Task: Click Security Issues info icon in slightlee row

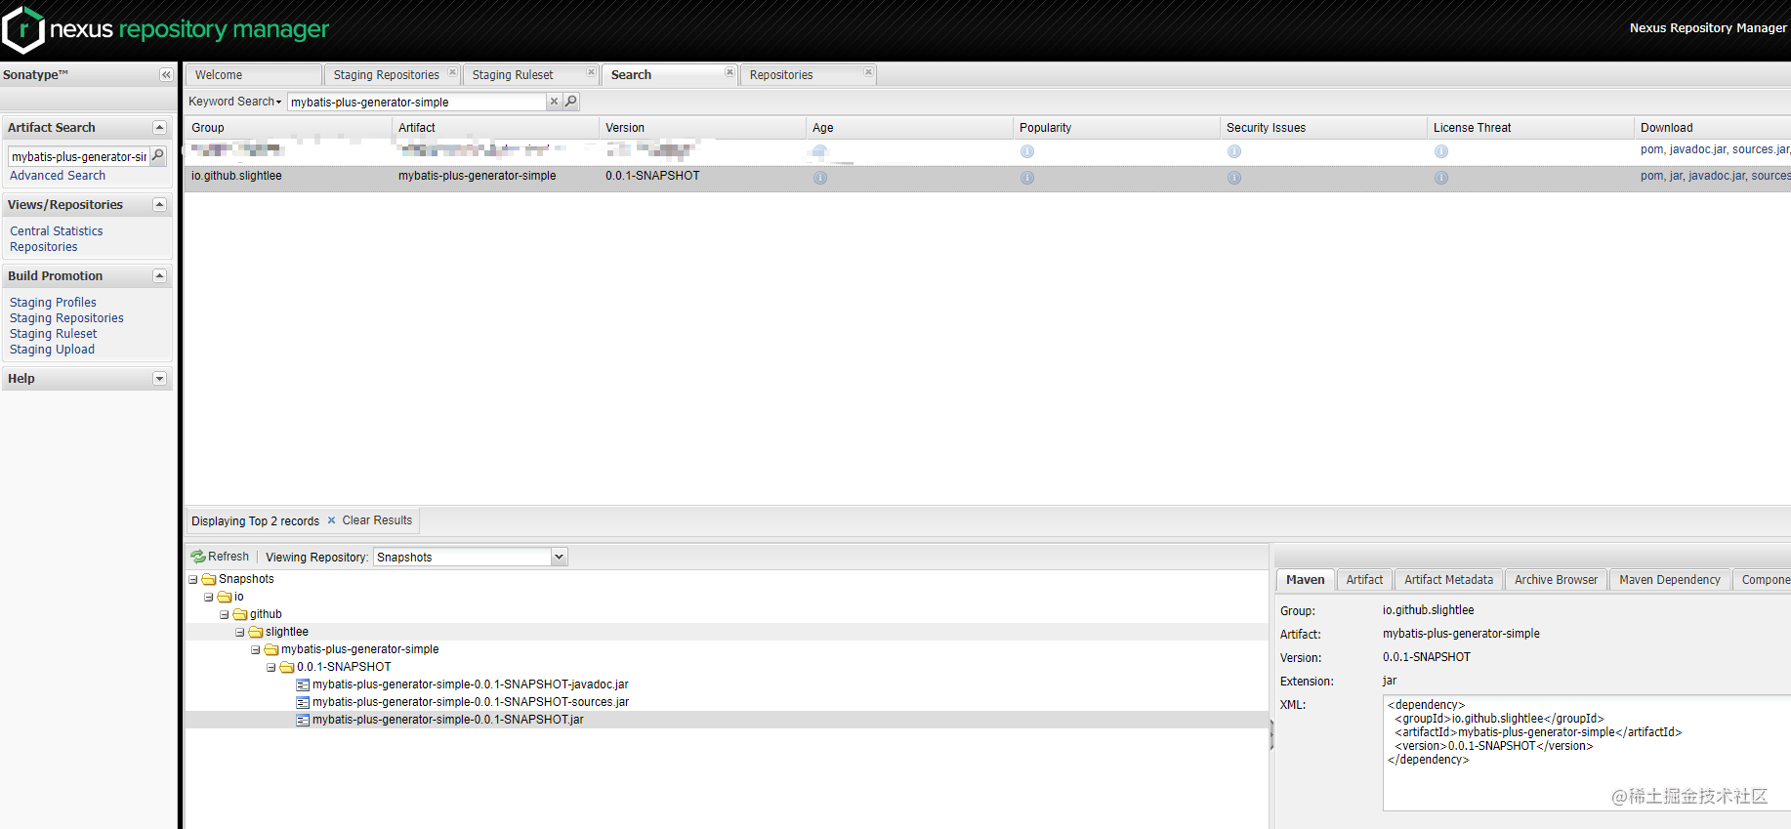Action: [1234, 178]
